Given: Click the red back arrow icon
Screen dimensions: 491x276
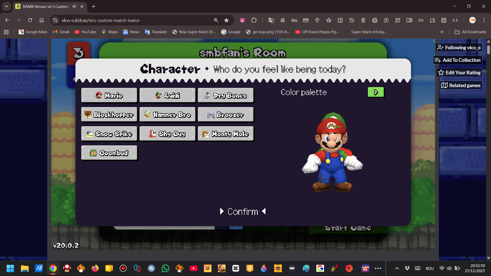Looking at the screenshot, I should 79,53.
